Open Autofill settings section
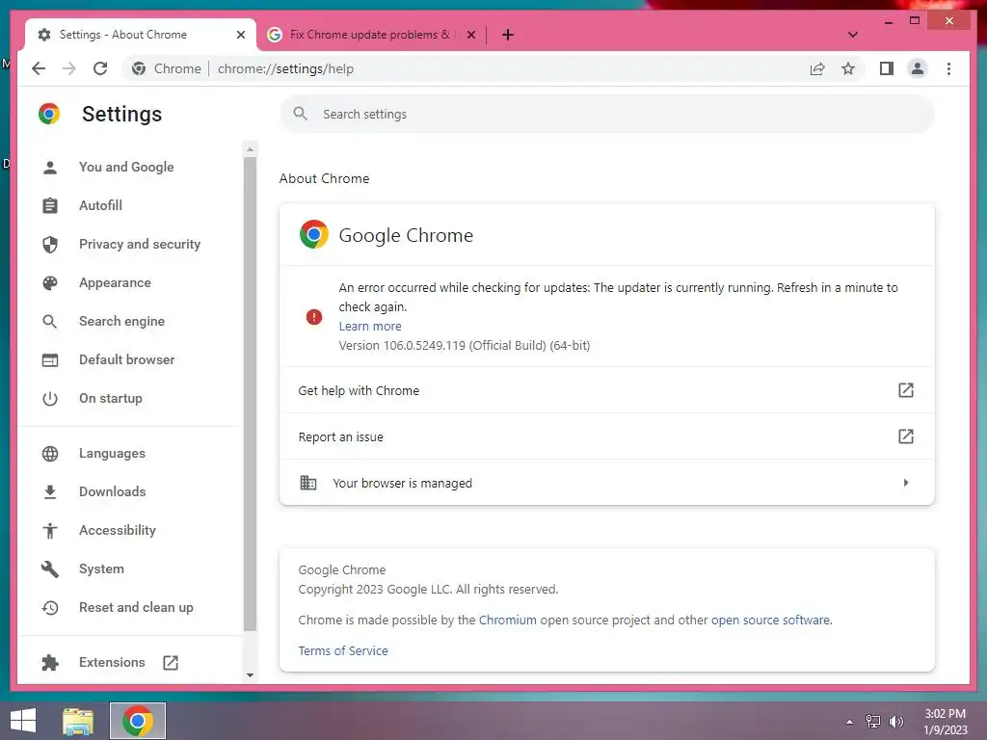The height and width of the screenshot is (740, 987). click(100, 205)
